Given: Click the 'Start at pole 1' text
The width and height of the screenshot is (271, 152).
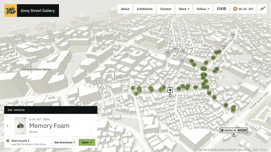Looking at the screenshot, I should [x=20, y=141].
